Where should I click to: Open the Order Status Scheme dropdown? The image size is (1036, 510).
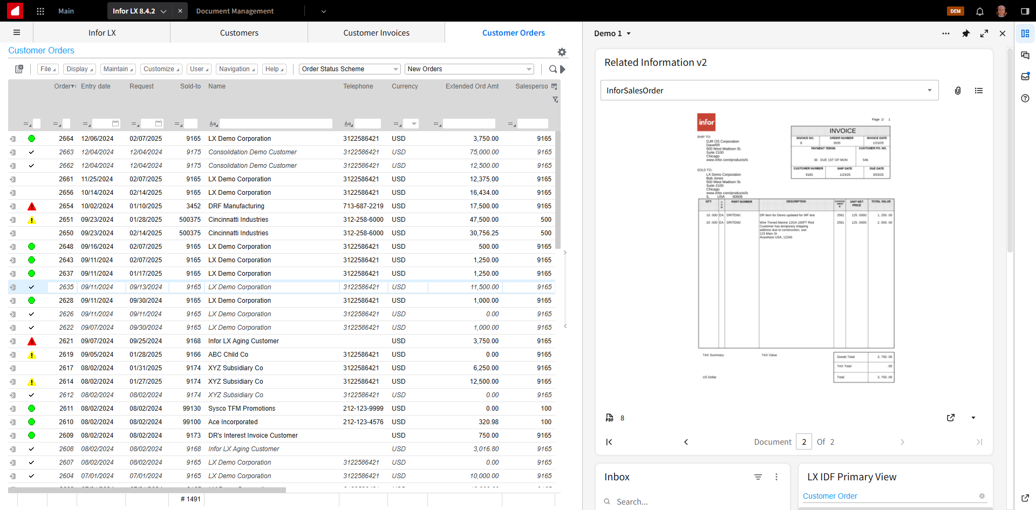350,69
